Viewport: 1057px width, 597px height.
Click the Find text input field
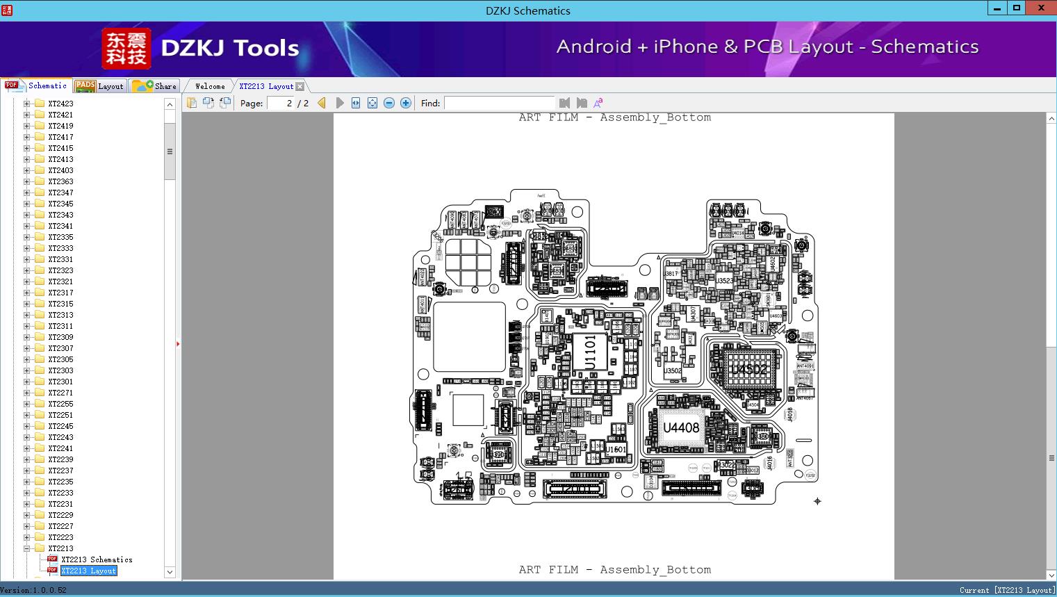pos(499,103)
